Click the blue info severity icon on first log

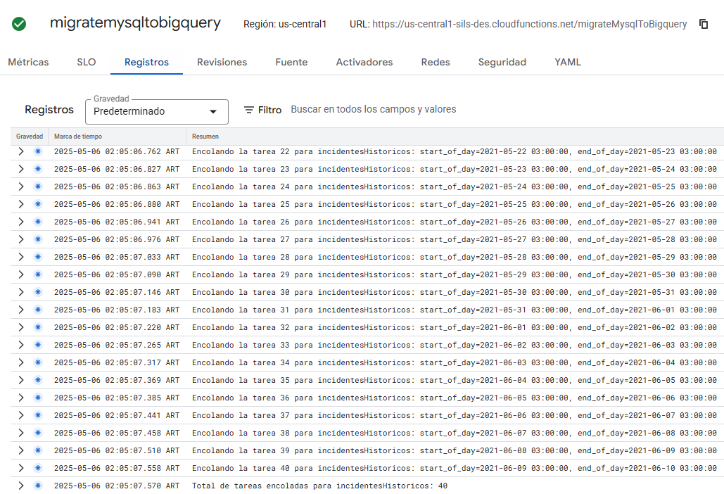37,151
